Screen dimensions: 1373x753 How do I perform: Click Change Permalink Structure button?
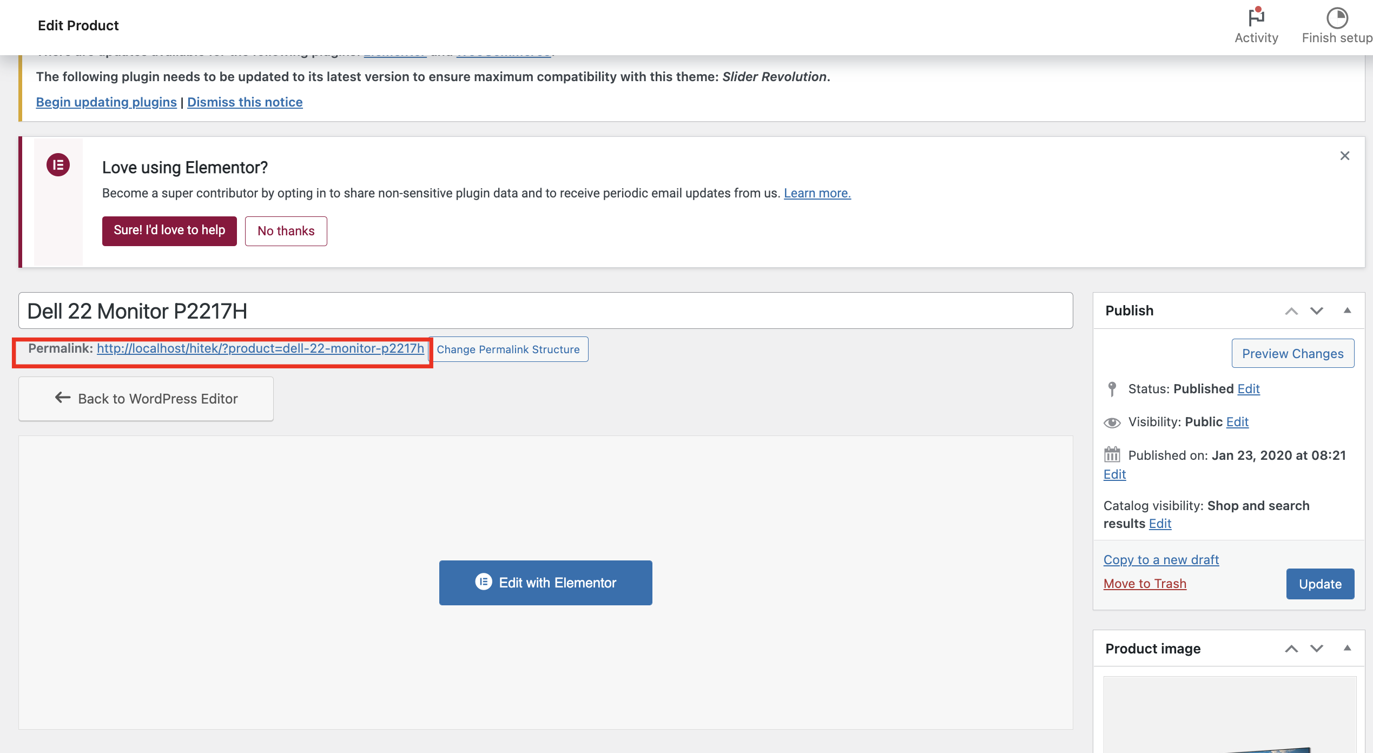point(508,349)
